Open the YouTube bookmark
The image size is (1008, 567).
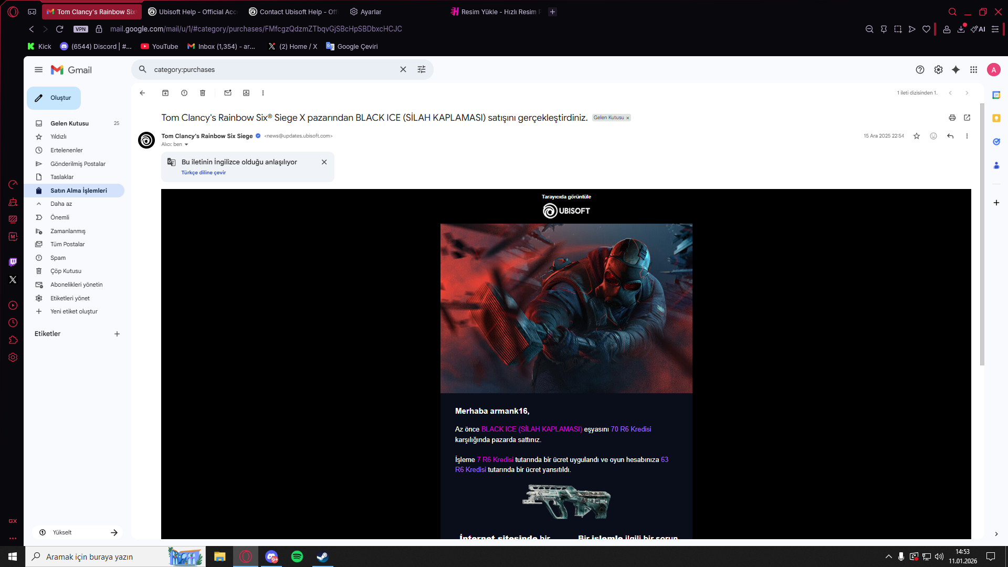click(160, 46)
